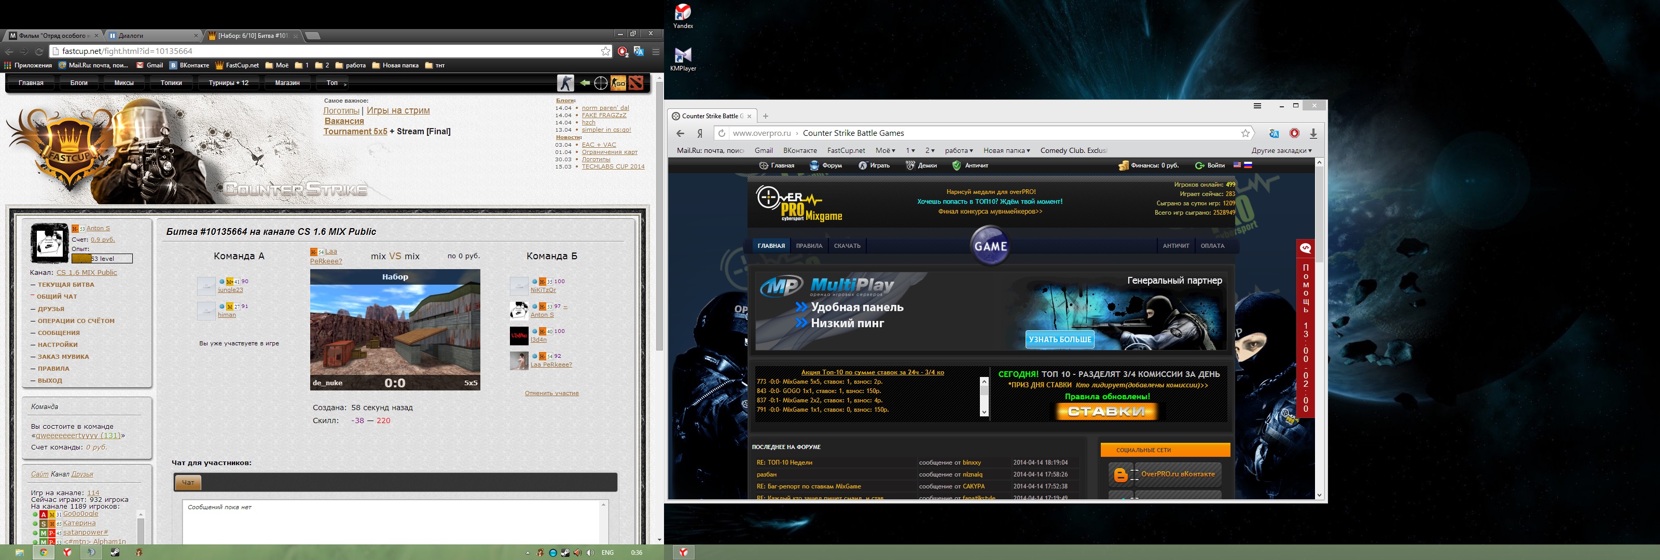The height and width of the screenshot is (560, 1660).
Task: Switch overPRO site to Russian flag
Action: (1248, 165)
